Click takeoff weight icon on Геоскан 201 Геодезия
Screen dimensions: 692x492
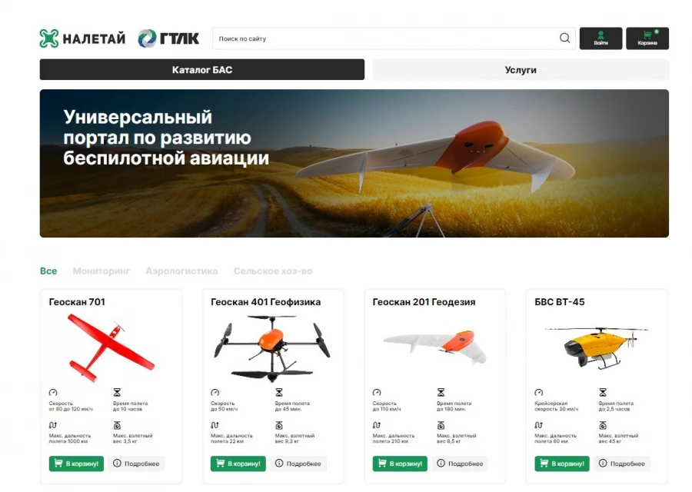click(x=441, y=425)
